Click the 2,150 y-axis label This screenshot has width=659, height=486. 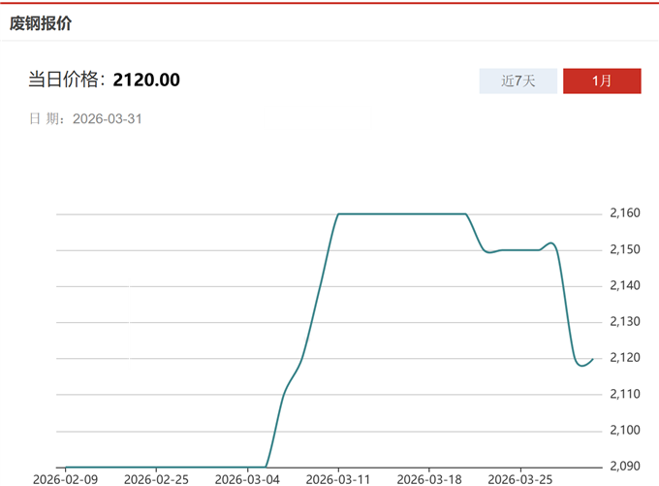point(625,250)
